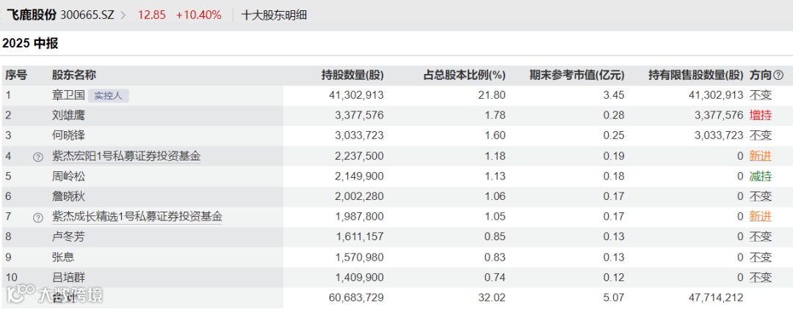Click share count 1,570,980
This screenshot has width=793, height=309.
tap(359, 257)
